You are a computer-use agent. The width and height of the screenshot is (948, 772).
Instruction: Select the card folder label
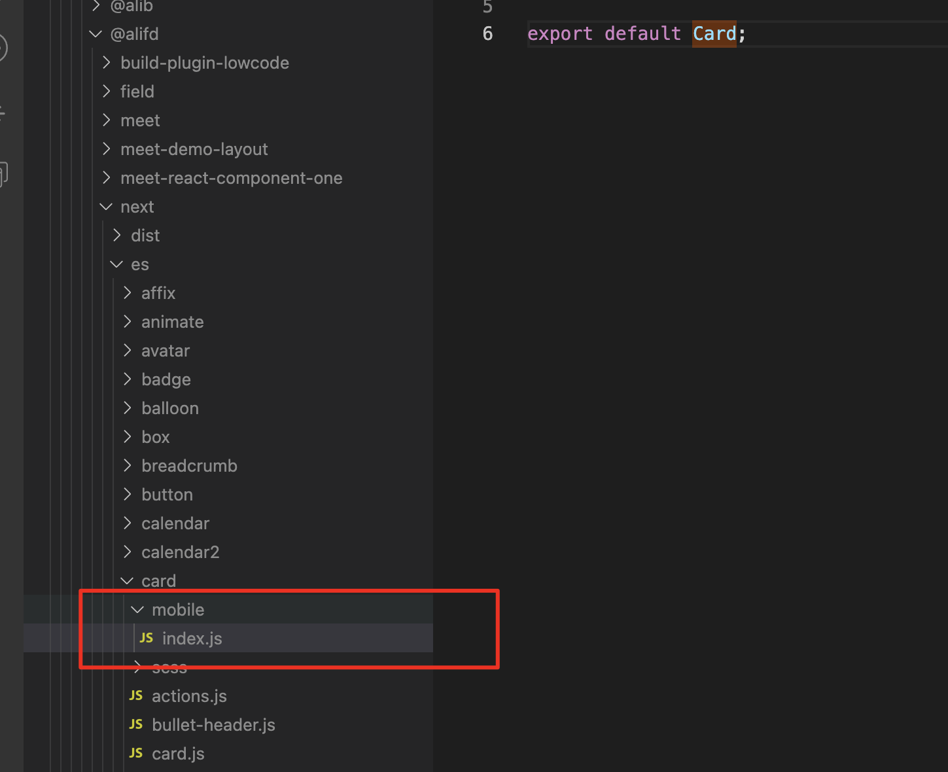click(x=159, y=581)
